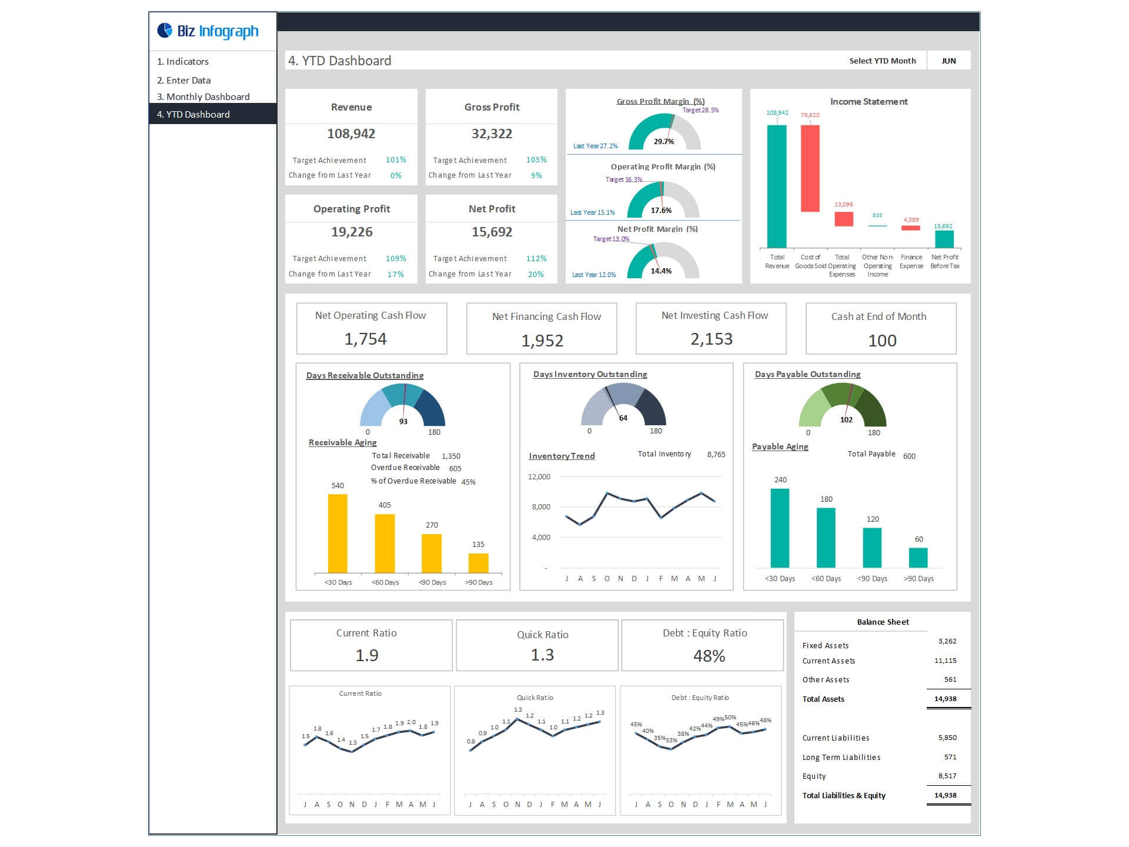Switch to Monthly Dashboard

(x=203, y=96)
